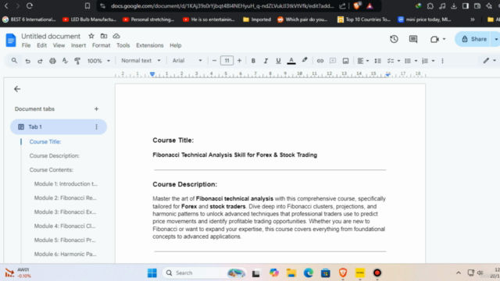Open the Edit menu
Viewport: 500px width, 281px height.
click(41, 45)
